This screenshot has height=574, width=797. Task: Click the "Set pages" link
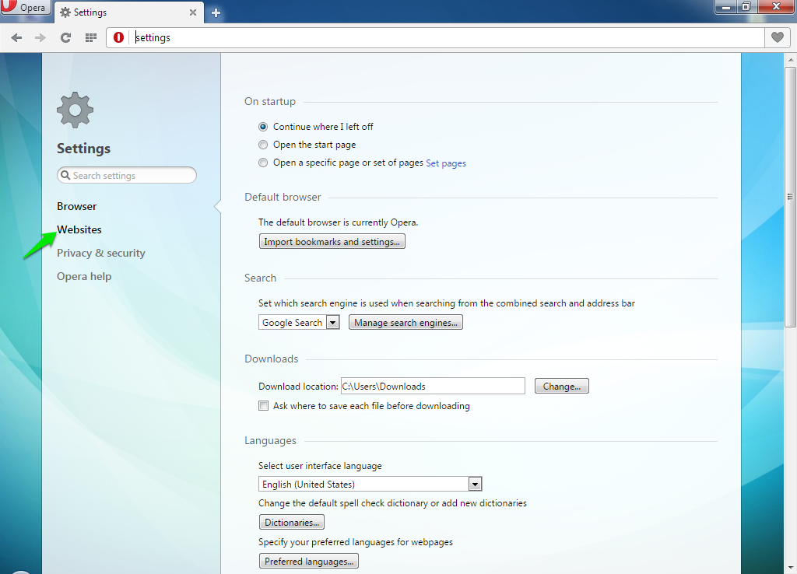coord(446,163)
